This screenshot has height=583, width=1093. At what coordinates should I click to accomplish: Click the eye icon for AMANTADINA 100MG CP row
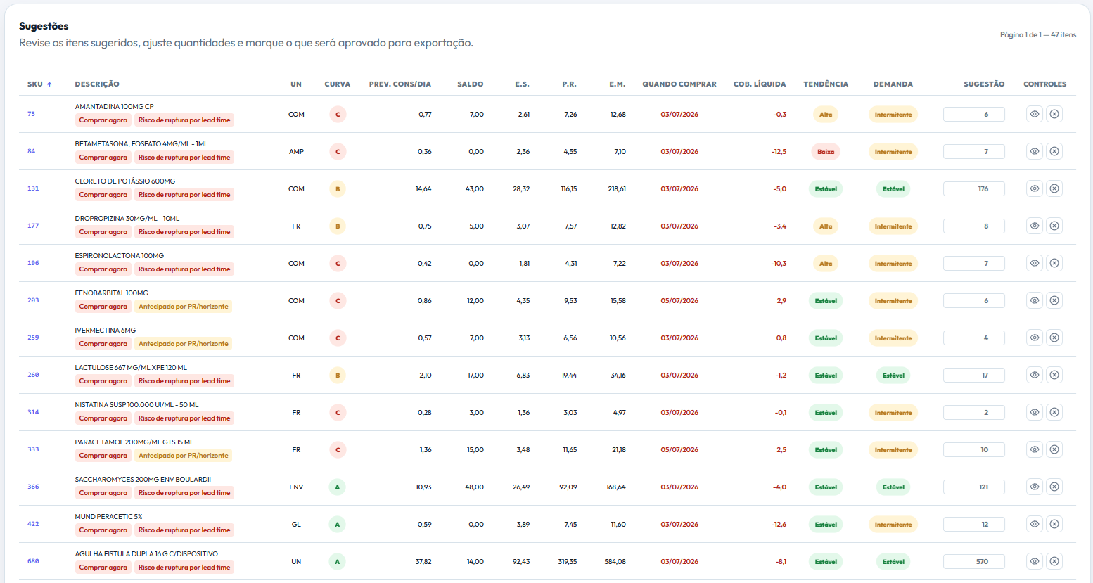(1034, 114)
